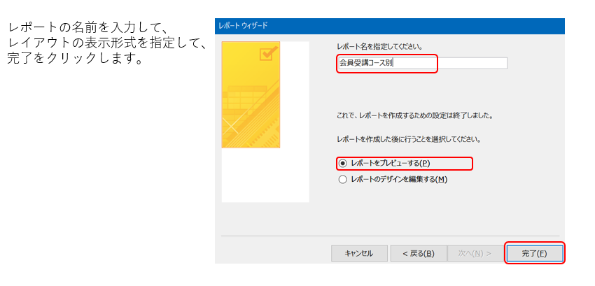Click the レポート名を指定してください label

pyautogui.click(x=379, y=47)
